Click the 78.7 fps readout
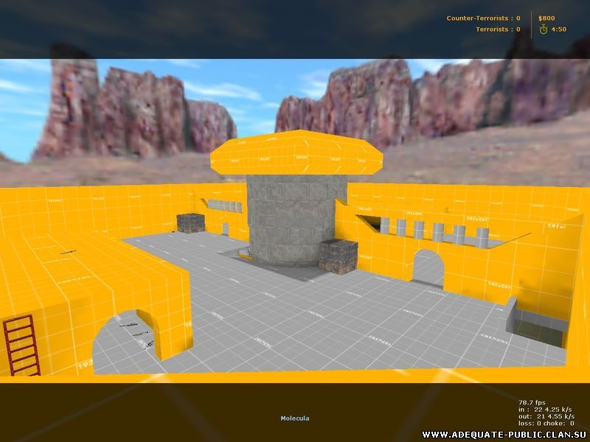This screenshot has height=442, width=590. click(x=532, y=402)
